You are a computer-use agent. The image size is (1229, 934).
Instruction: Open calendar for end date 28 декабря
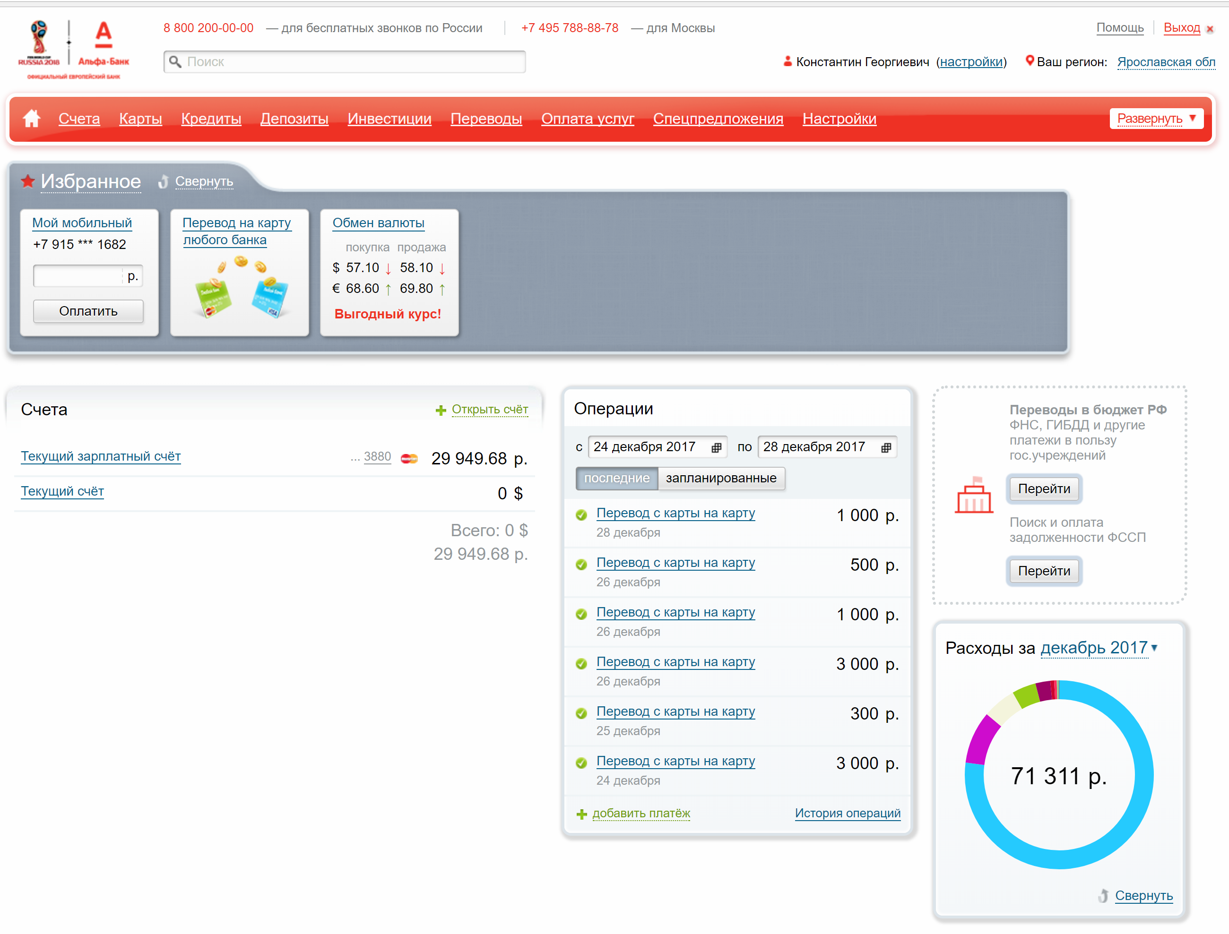[886, 447]
